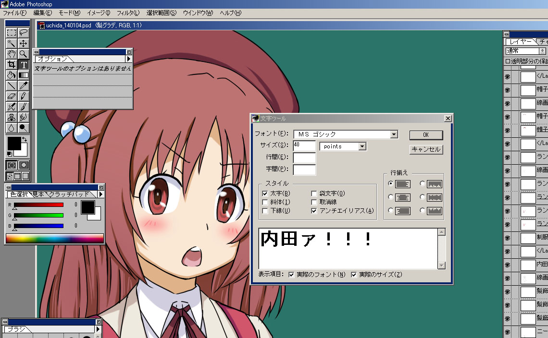The image size is (548, 338).
Task: Collapse the color palette with zoom box
Action: 100,187
